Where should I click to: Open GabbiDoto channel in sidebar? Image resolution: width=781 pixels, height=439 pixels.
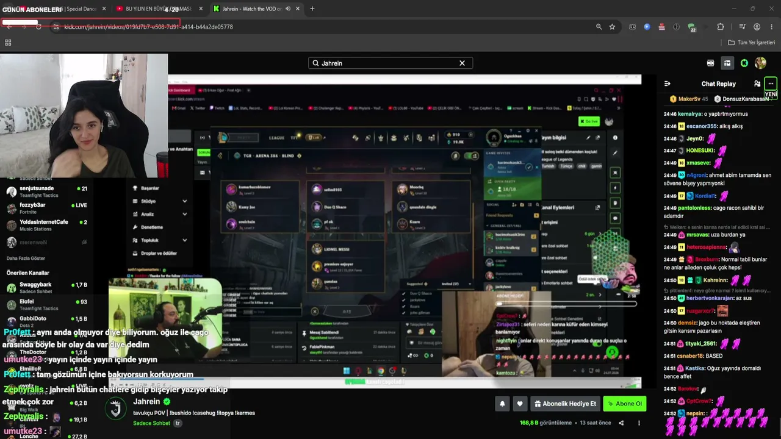[46, 323]
